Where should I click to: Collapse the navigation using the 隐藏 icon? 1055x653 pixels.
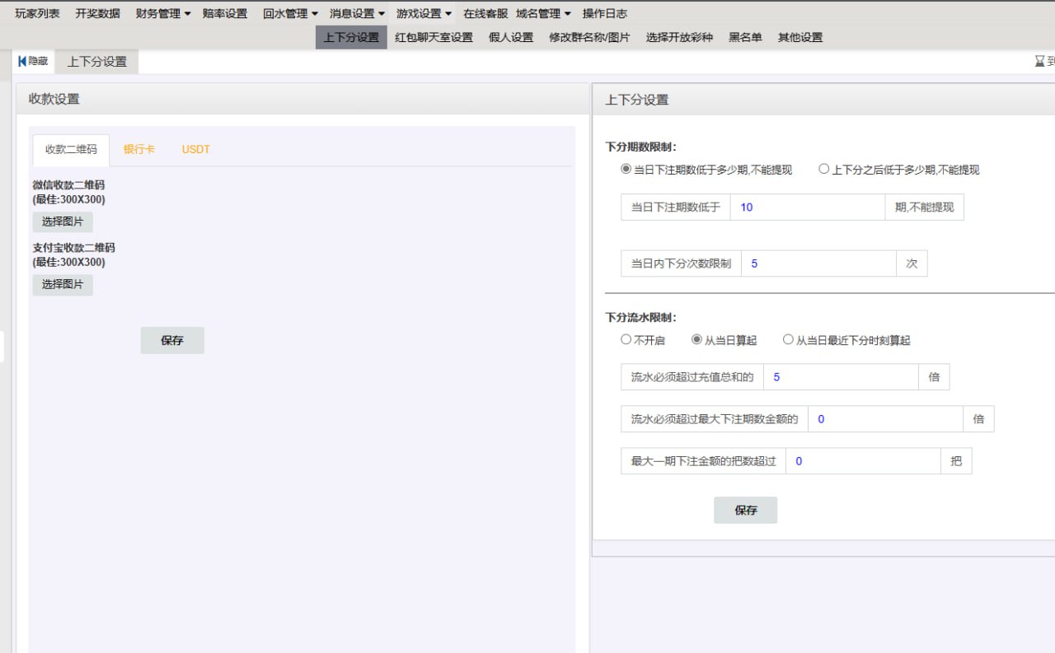pyautogui.click(x=32, y=60)
